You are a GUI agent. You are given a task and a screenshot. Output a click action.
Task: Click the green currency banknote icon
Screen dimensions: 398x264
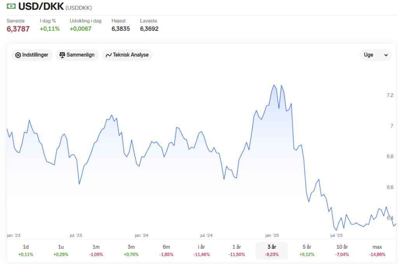point(11,6)
